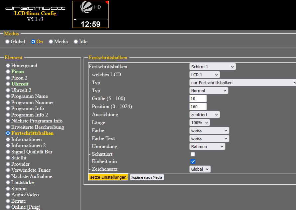Open the Farbe color dropdown
The image size is (296, 210).
pos(209,130)
